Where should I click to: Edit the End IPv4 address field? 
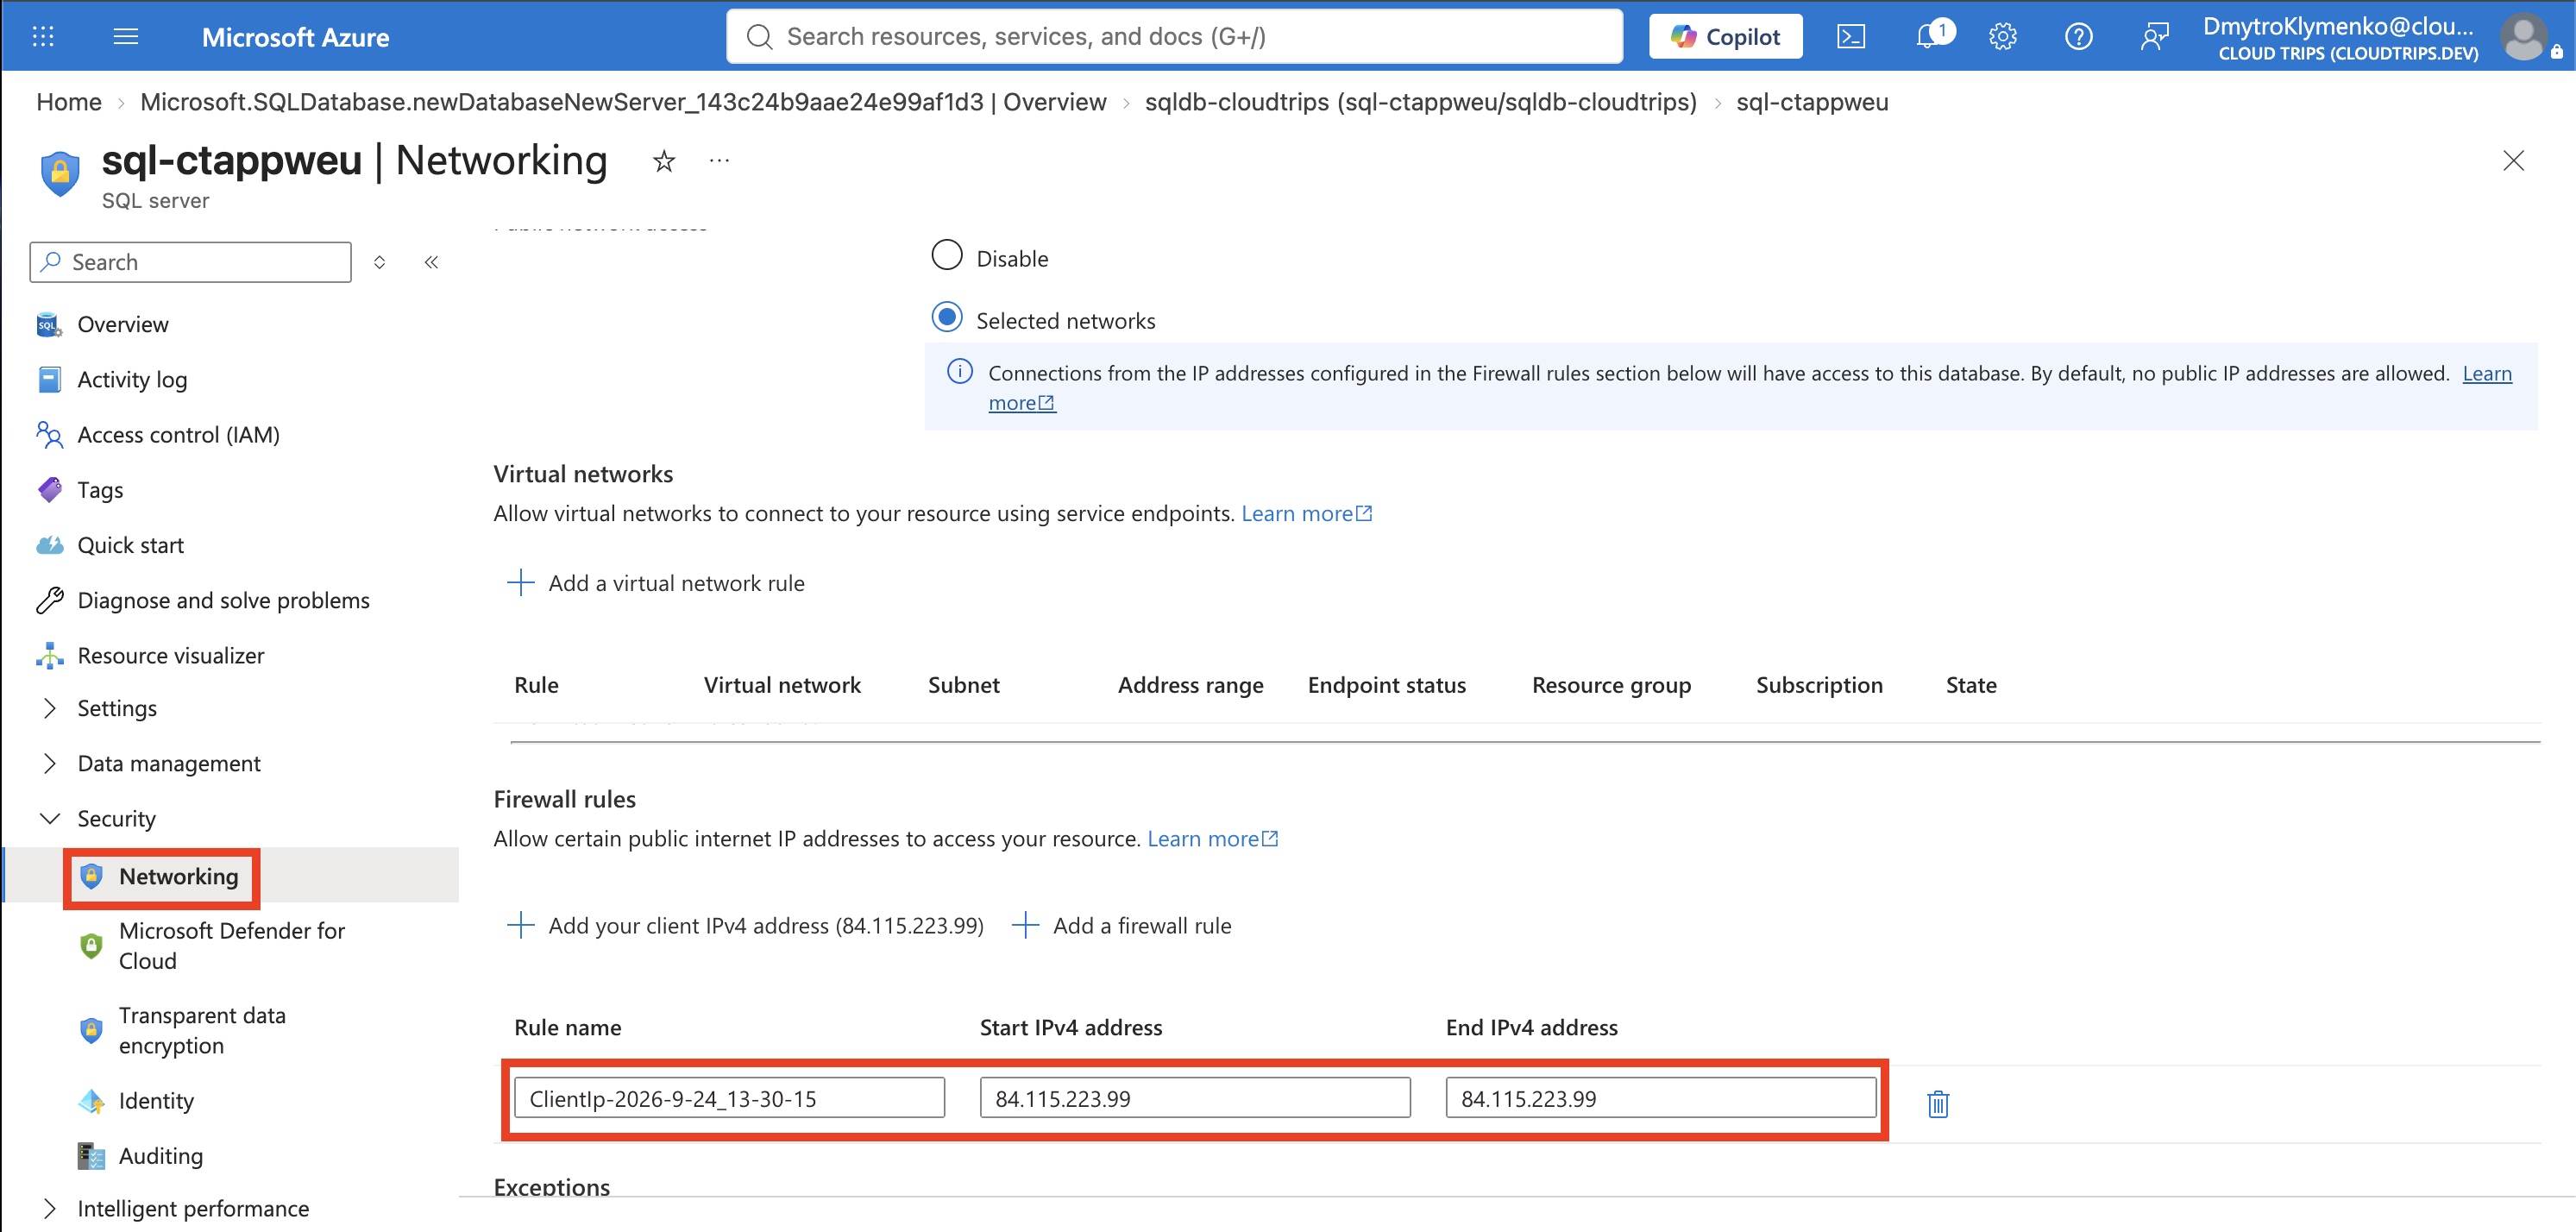pyautogui.click(x=1661, y=1098)
